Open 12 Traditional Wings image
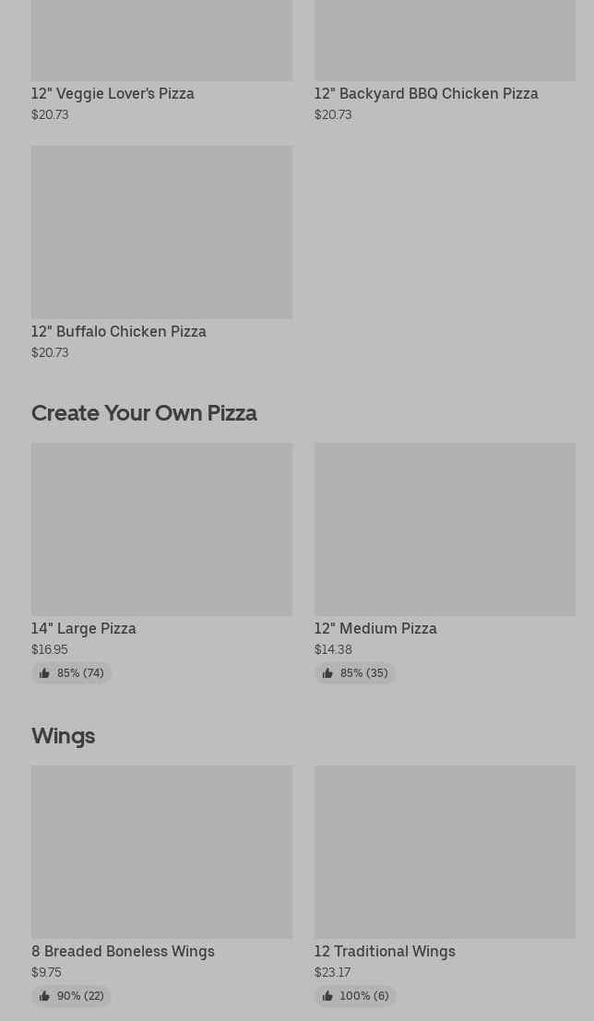Screen dimensions: 594x1021 coord(445,851)
